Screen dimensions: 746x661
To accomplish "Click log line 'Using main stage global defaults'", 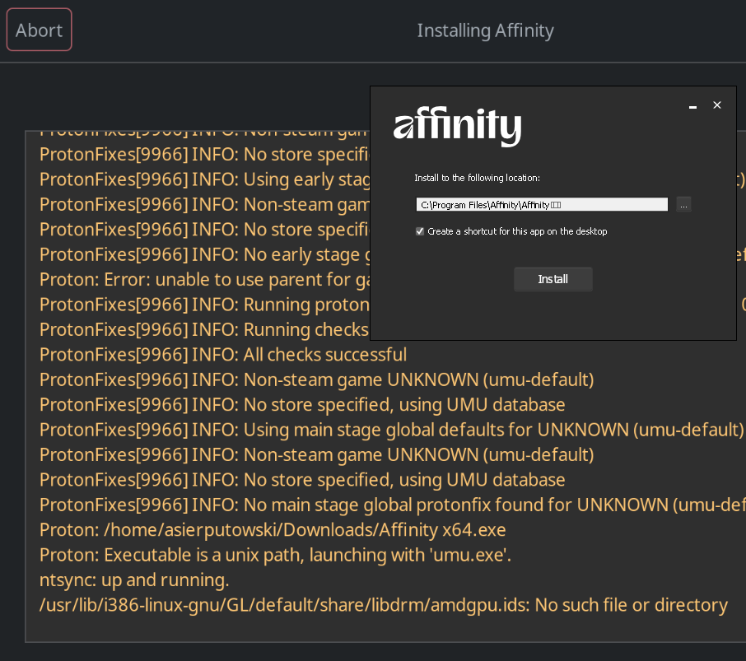I will 392,430.
